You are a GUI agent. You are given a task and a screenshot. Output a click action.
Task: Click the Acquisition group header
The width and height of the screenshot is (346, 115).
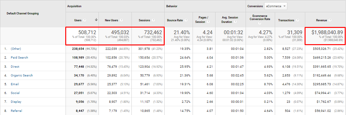[74, 6]
